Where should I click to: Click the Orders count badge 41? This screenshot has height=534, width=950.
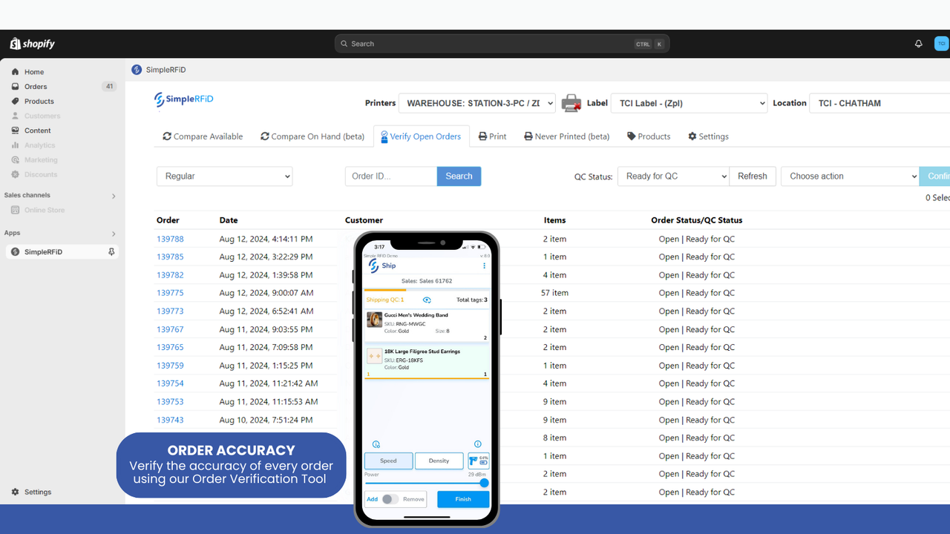[x=109, y=87]
